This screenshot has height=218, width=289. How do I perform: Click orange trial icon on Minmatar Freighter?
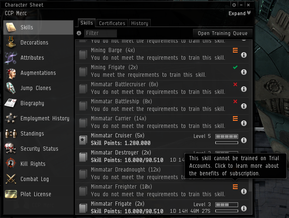point(235,187)
